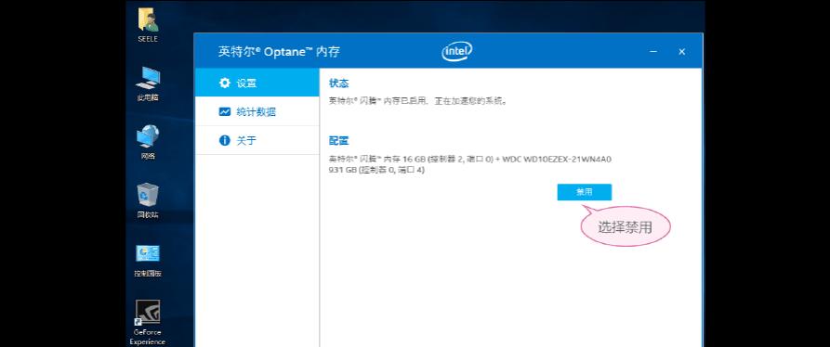Click the 禁用 button

click(x=585, y=192)
